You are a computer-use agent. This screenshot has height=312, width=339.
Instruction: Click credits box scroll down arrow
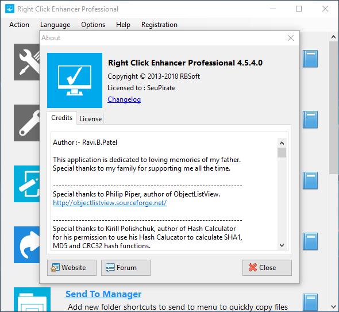(x=282, y=245)
